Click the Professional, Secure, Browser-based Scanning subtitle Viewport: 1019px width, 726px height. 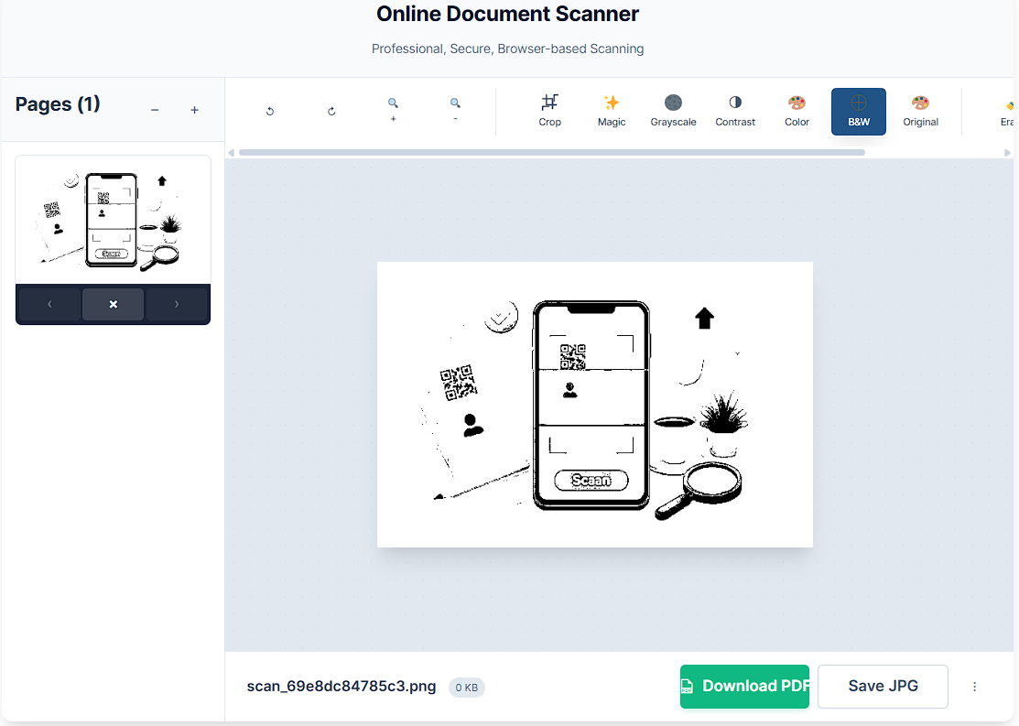tap(507, 49)
